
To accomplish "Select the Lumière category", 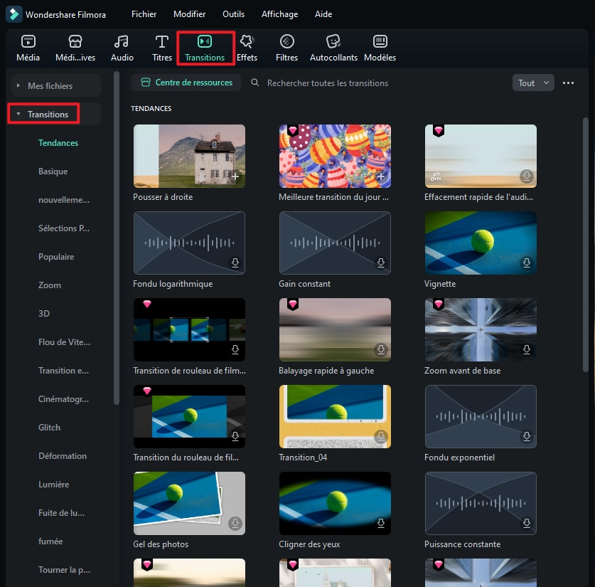I will tap(53, 485).
